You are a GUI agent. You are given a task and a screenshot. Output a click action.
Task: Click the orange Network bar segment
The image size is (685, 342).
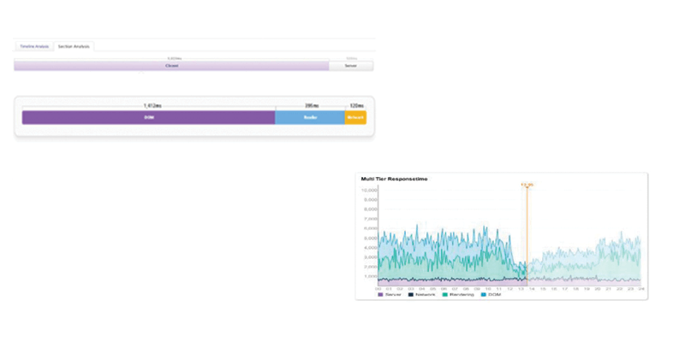[x=355, y=117]
